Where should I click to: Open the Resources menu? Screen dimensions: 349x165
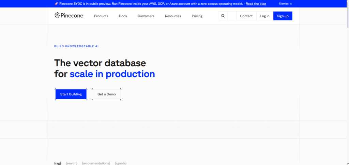[x=173, y=16]
